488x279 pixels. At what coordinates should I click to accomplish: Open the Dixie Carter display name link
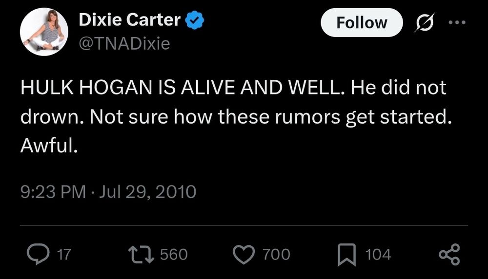tap(130, 20)
